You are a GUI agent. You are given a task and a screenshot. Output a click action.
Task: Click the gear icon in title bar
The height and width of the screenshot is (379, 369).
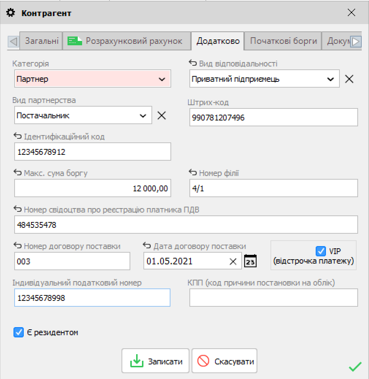[x=11, y=13]
